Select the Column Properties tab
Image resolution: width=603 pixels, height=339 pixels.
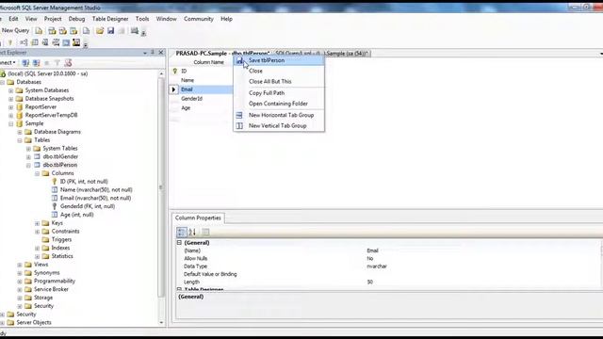(x=198, y=218)
